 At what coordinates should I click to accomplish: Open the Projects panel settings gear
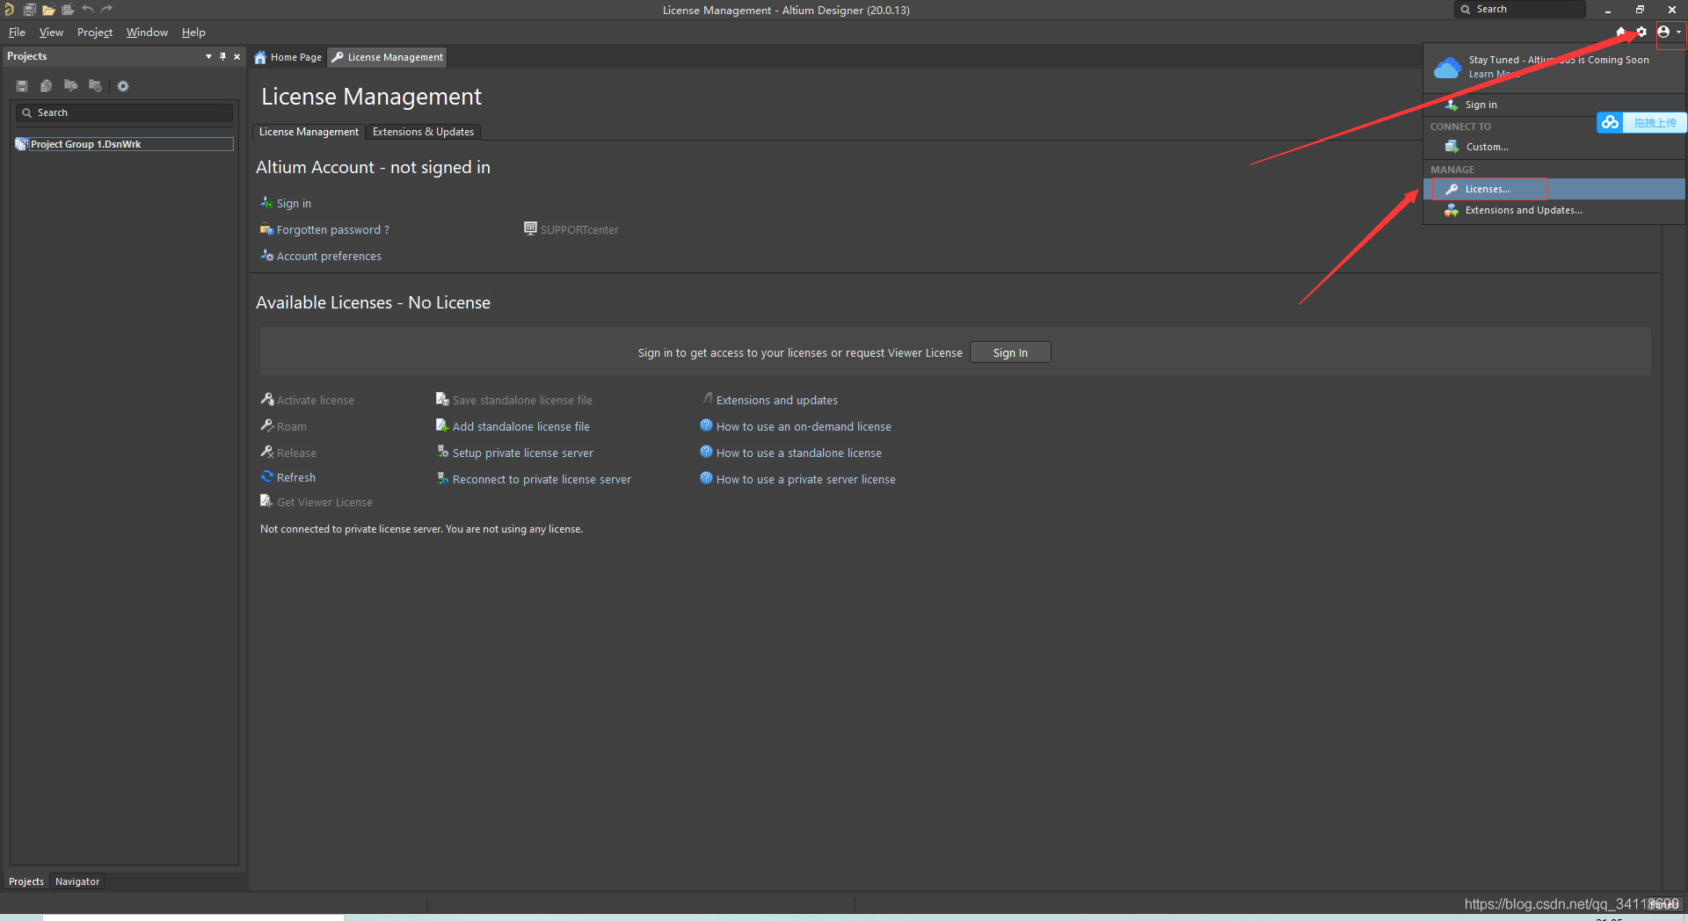pos(123,86)
